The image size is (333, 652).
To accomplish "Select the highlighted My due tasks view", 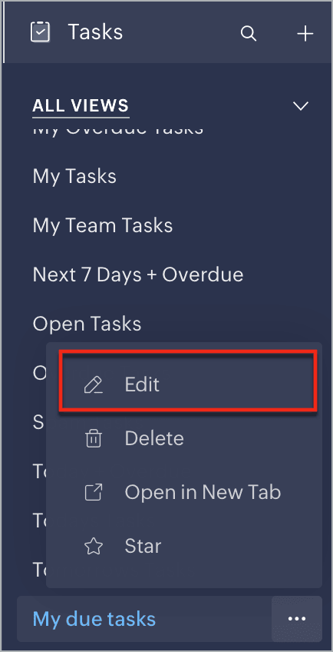I will (x=94, y=619).
